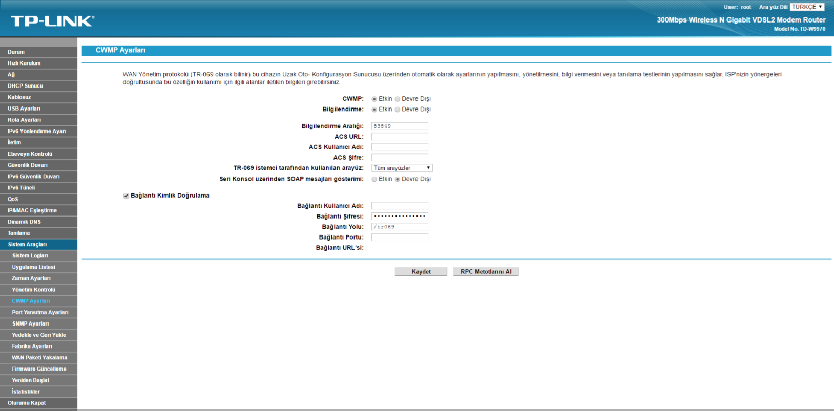The image size is (834, 411).
Task: Click RPC Metotlarını Al button
Action: 486,272
